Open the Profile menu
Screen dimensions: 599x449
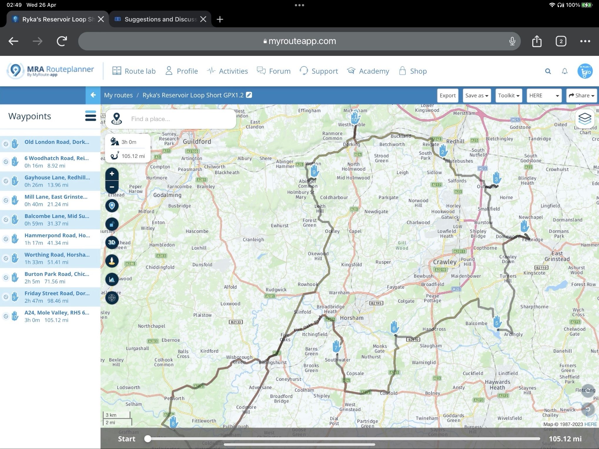pyautogui.click(x=182, y=71)
